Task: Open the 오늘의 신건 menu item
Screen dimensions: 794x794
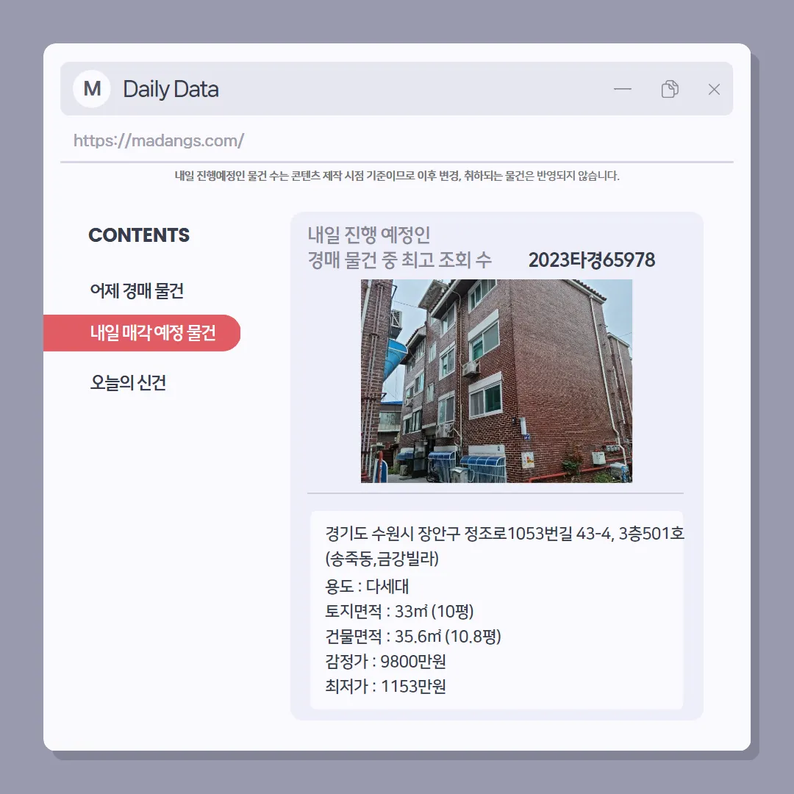Action: (x=128, y=382)
